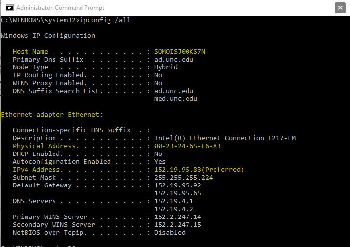The image size is (350, 247).
Task: Click the Intel(R) Ethernet Connection I217-LM description
Action: pyautogui.click(x=225, y=138)
